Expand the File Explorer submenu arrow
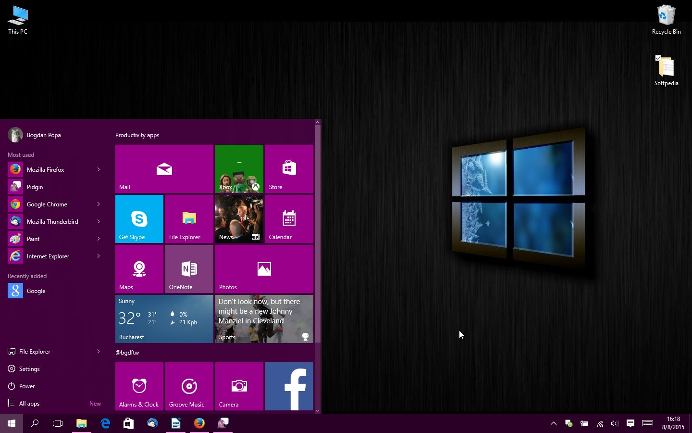The height and width of the screenshot is (433, 692). 99,351
